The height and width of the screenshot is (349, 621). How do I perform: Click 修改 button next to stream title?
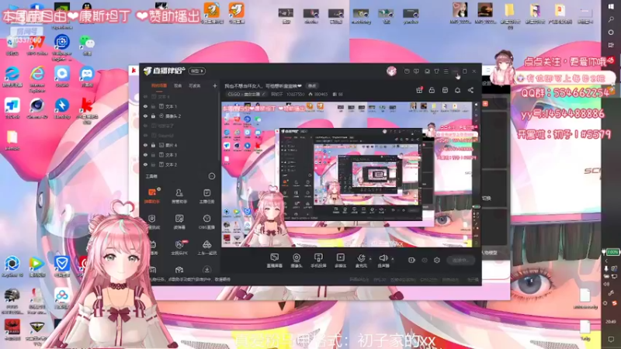(312, 85)
